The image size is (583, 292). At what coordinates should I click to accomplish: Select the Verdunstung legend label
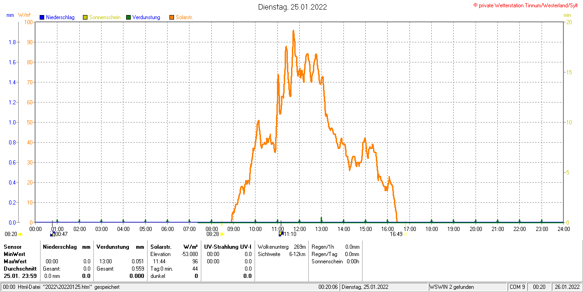click(x=146, y=17)
